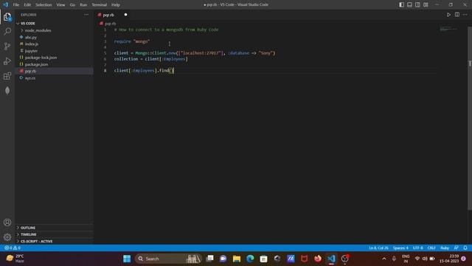Viewport: 472px width, 266px height.
Task: Open the Accounts menu icon
Action: coord(7,222)
